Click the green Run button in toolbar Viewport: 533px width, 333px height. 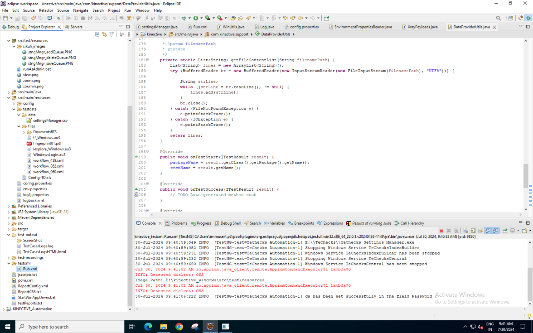click(x=196, y=18)
